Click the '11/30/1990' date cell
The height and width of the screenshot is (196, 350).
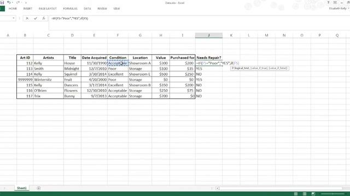[x=94, y=63]
